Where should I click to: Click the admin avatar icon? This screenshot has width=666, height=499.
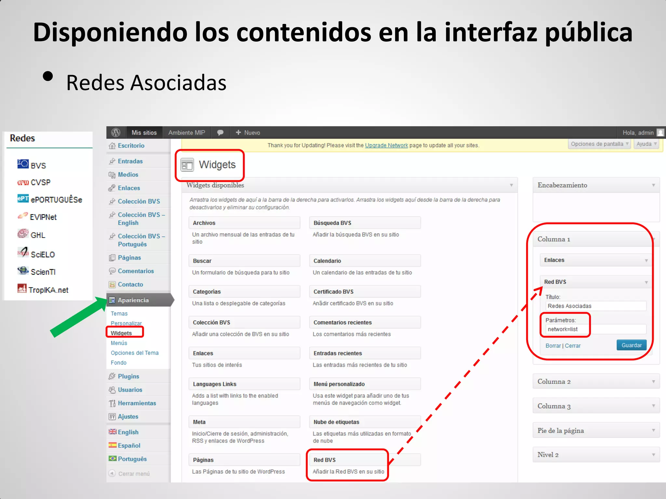[660, 133]
